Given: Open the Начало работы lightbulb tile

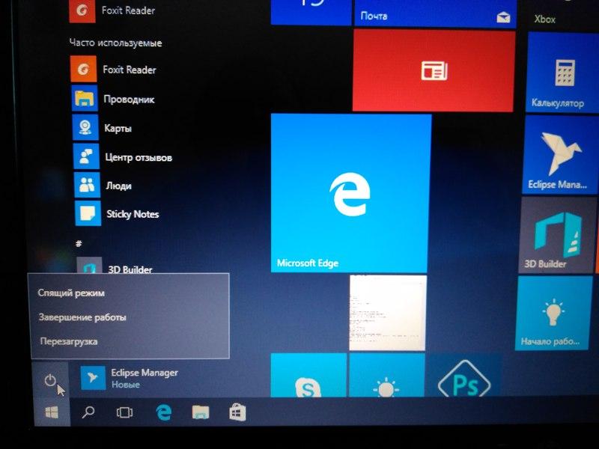Looking at the screenshot, I should [x=553, y=313].
